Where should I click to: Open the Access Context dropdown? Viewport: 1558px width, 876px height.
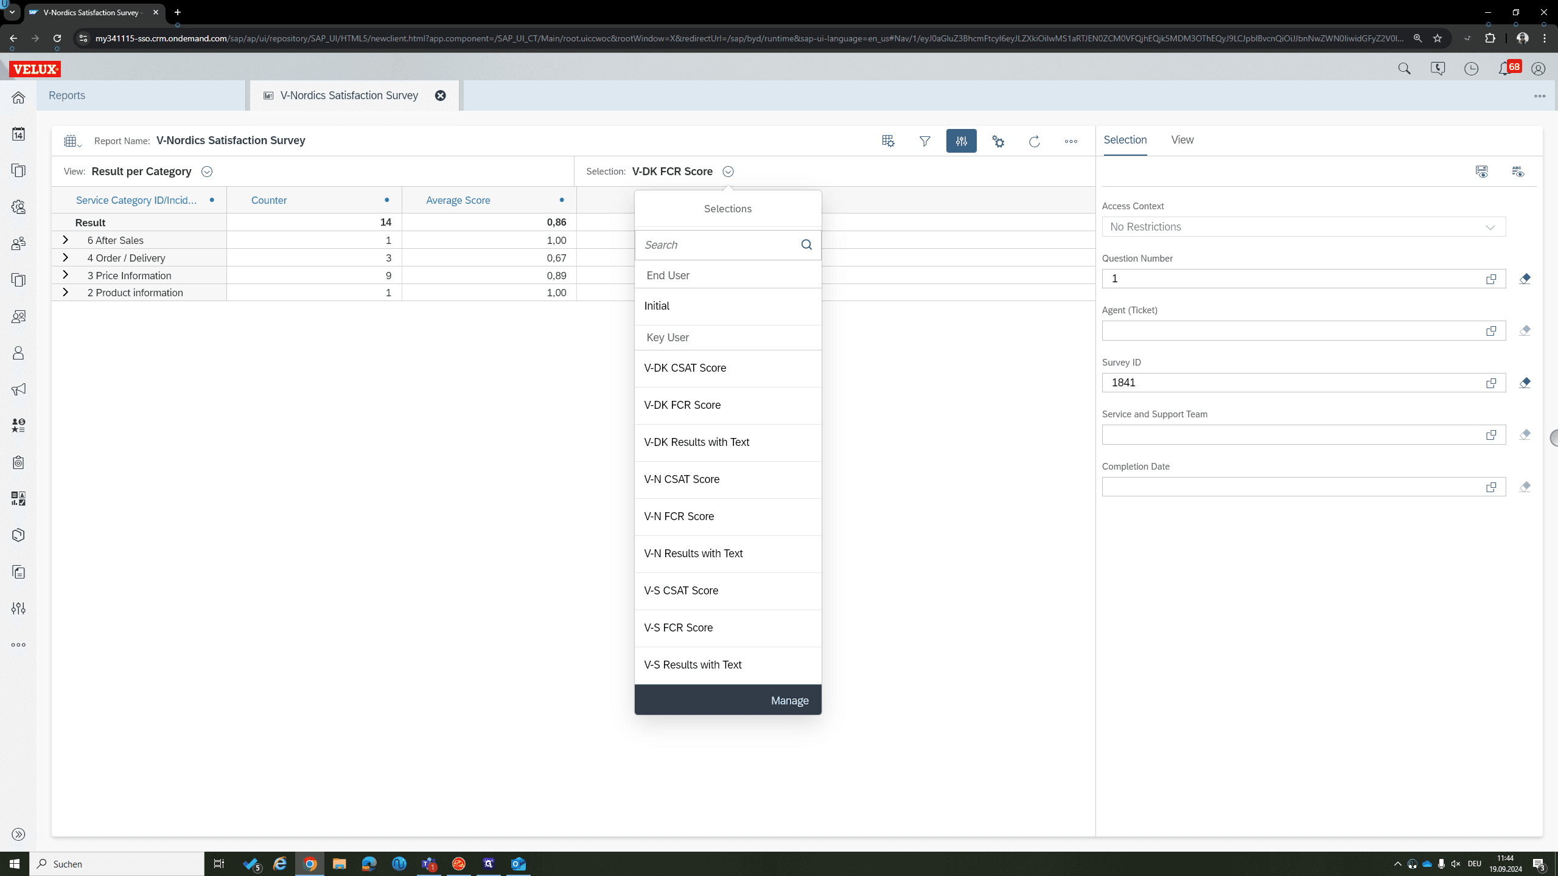(1304, 227)
